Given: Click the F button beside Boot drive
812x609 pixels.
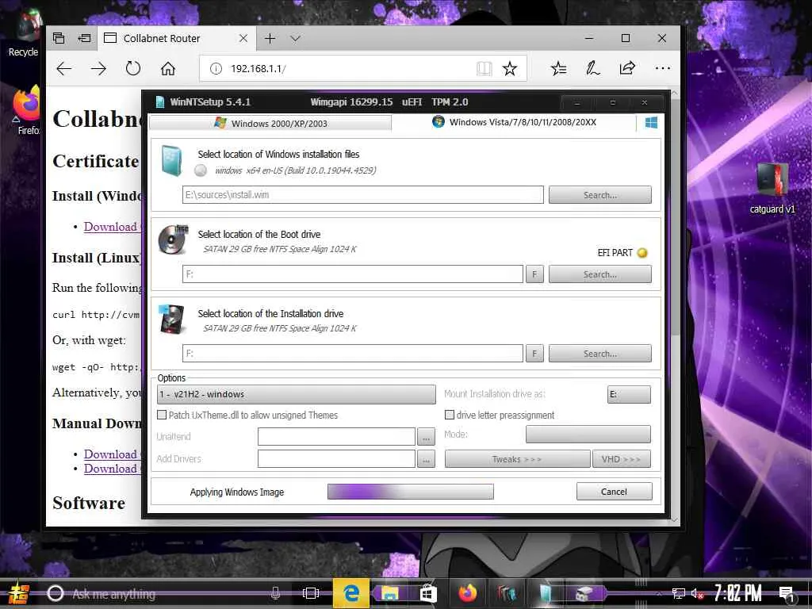Looking at the screenshot, I should point(534,274).
